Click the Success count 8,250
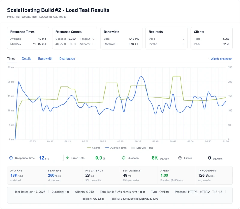This screenshot has width=240, height=209. coord(72,39)
